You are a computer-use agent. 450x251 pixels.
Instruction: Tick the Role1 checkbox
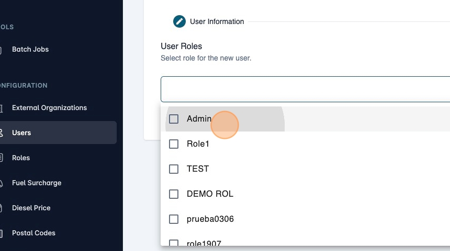pos(174,144)
